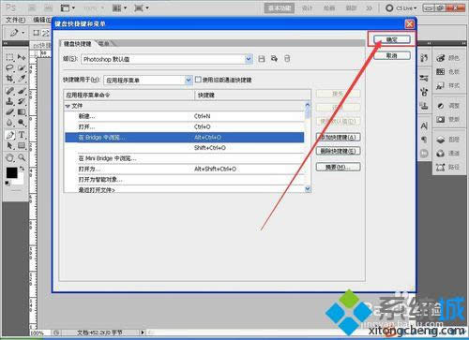
Task: Click the 摘要(M)... summarize button
Action: (339, 167)
